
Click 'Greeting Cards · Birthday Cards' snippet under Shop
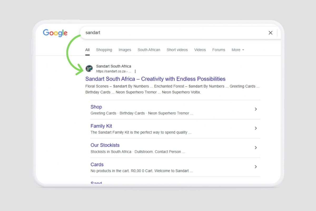click(117, 113)
